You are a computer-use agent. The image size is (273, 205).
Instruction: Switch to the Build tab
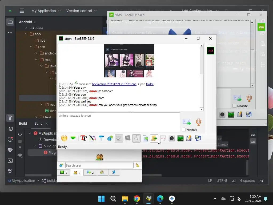pos(23,123)
